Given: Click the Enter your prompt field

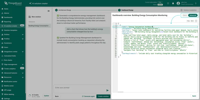Looking at the screenshot, I should click(x=82, y=89).
